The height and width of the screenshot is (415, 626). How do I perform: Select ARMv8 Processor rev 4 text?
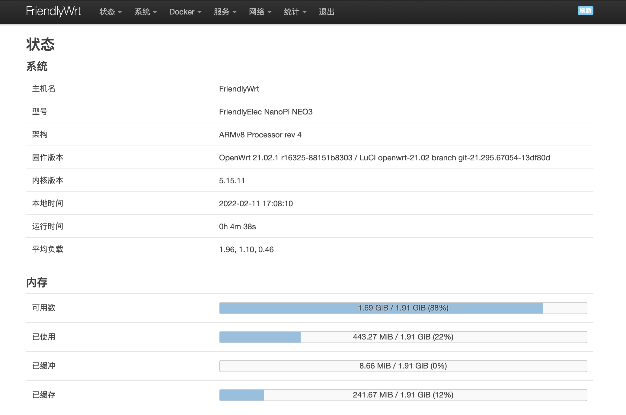click(260, 135)
